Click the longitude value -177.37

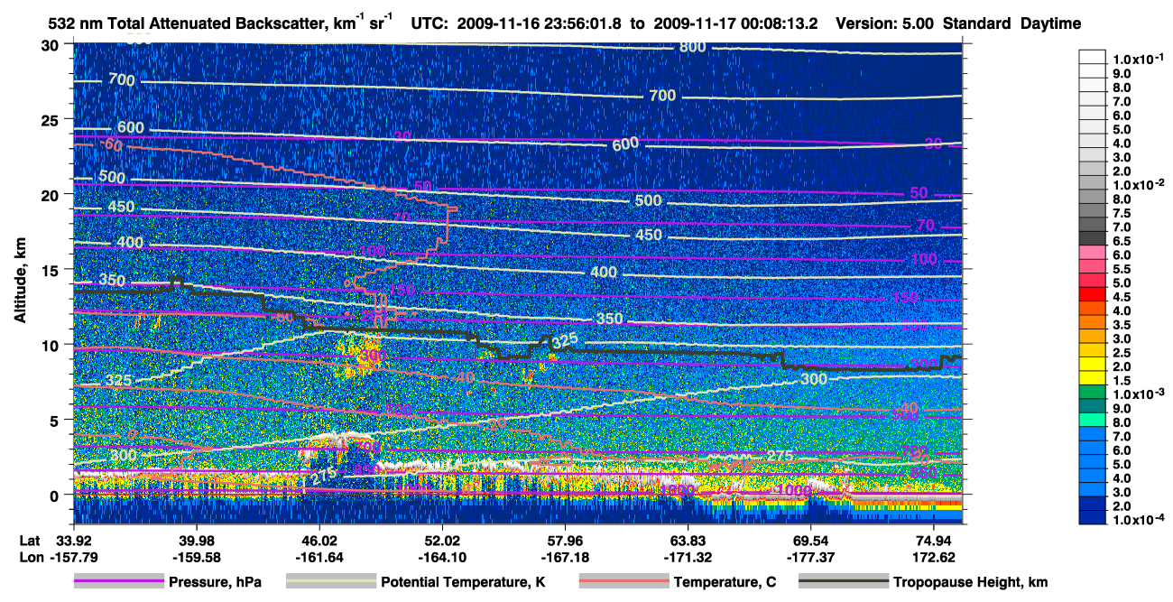[812, 557]
